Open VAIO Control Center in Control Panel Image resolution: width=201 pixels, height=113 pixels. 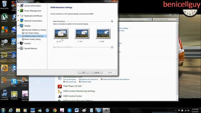point(73,96)
